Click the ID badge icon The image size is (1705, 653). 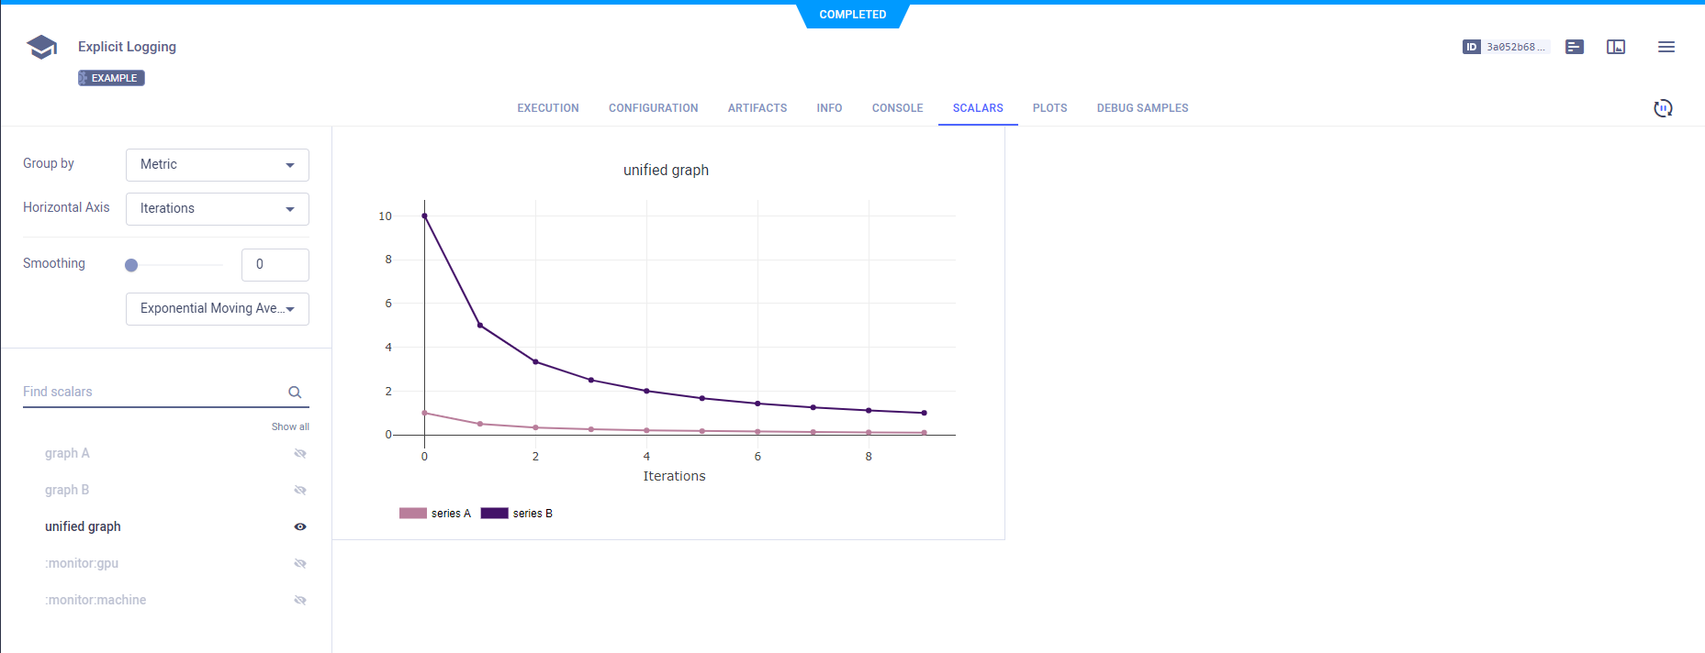1471,47
